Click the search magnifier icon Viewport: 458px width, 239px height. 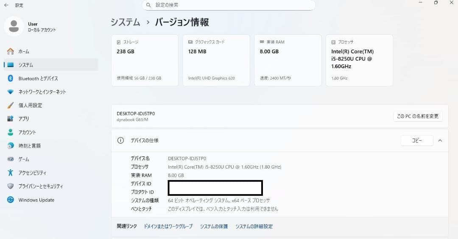coord(148,5)
